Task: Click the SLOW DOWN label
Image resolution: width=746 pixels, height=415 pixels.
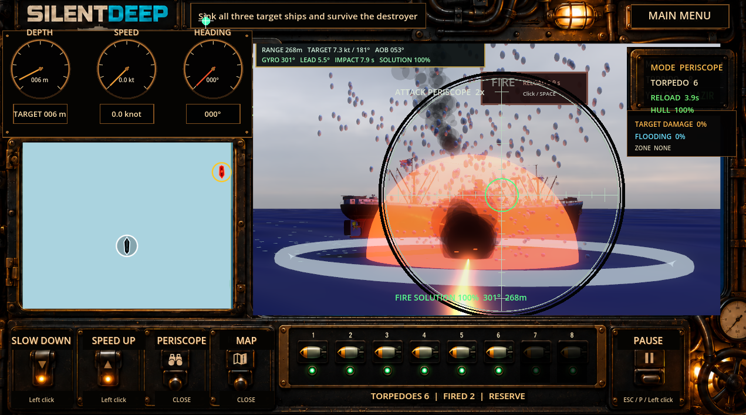Action: 41,340
